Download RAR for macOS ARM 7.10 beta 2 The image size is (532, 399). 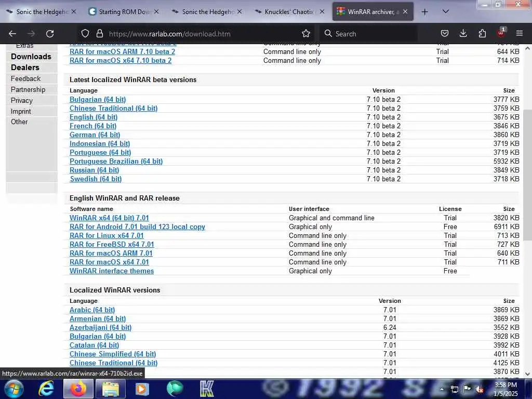tap(123, 51)
